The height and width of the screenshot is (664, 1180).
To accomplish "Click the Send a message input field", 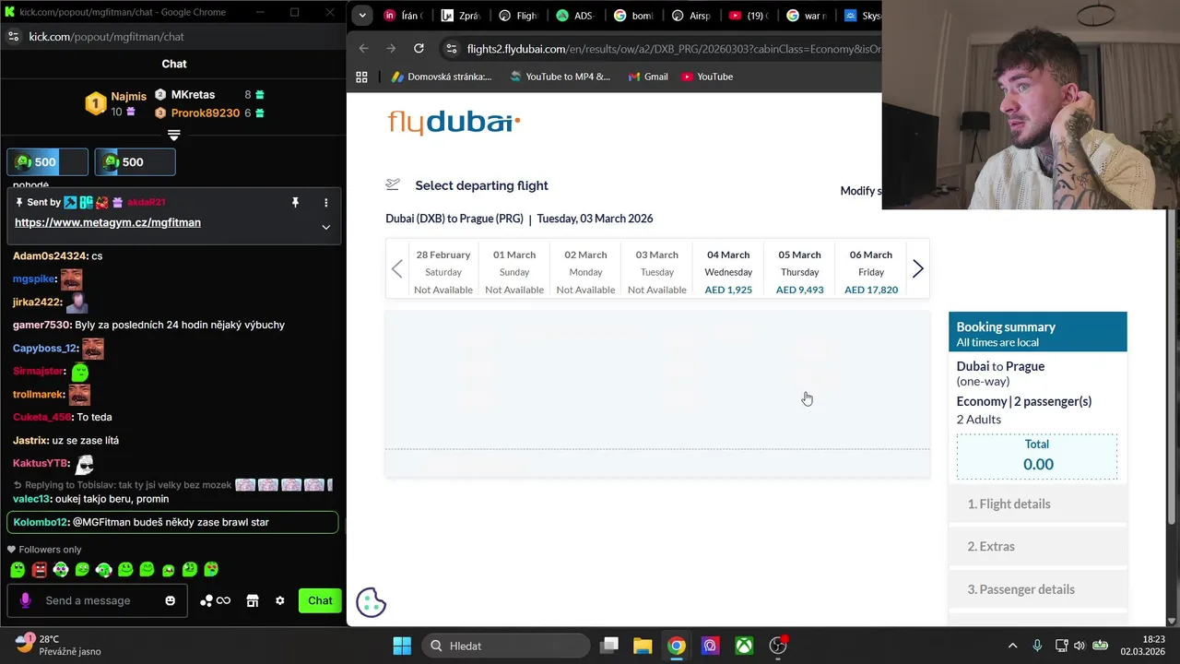I will (97, 600).
